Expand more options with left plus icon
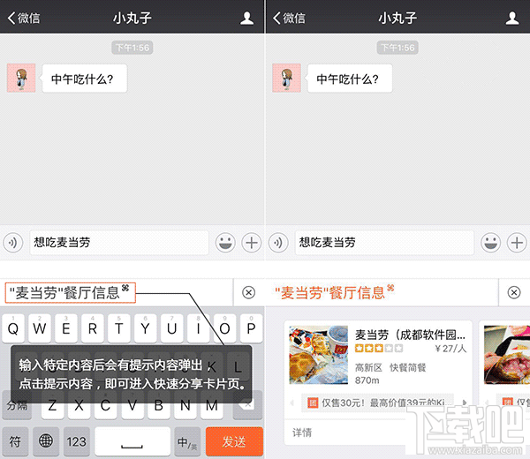Viewport: 530px width, 459px height. tap(251, 242)
